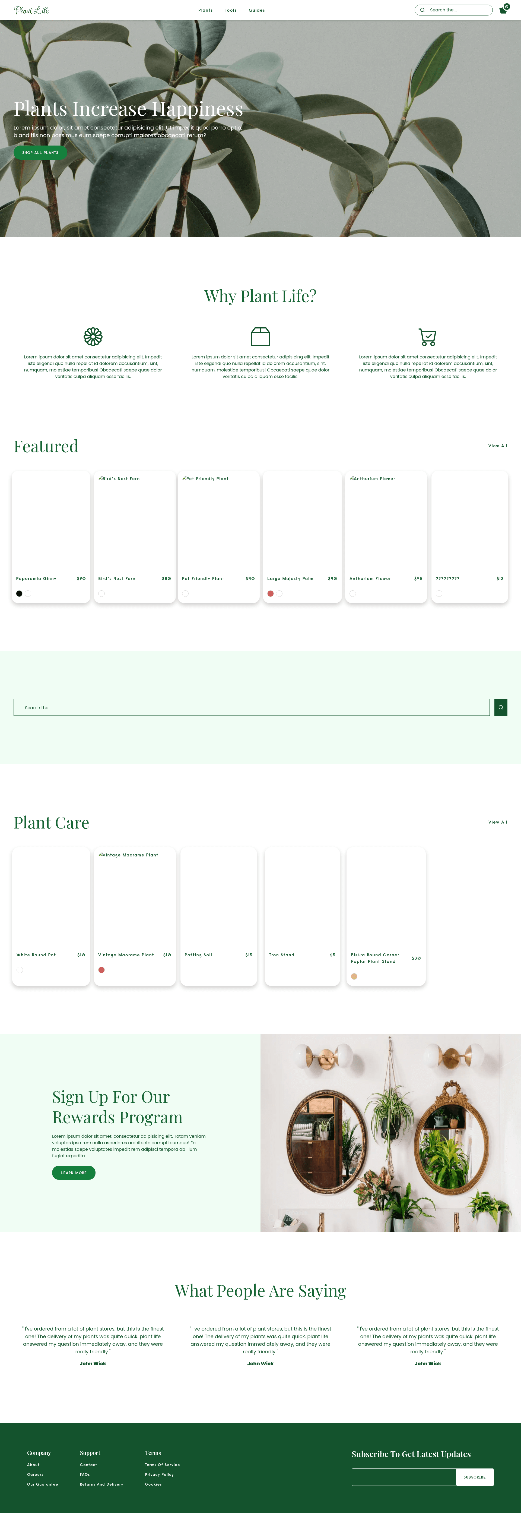Click the green search button beside the wide search bar
Image resolution: width=521 pixels, height=1513 pixels.
click(500, 707)
